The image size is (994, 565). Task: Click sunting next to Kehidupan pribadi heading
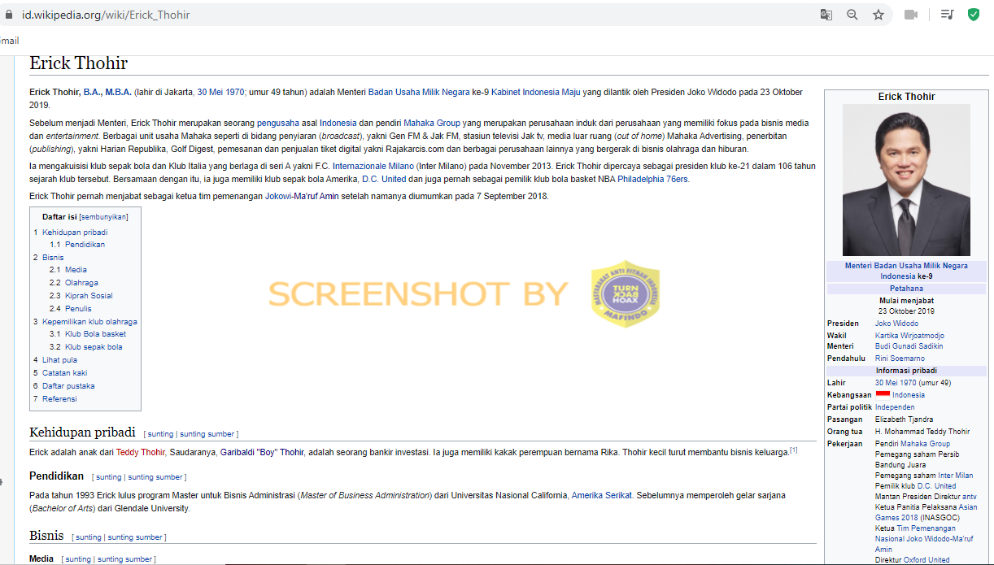pos(160,433)
